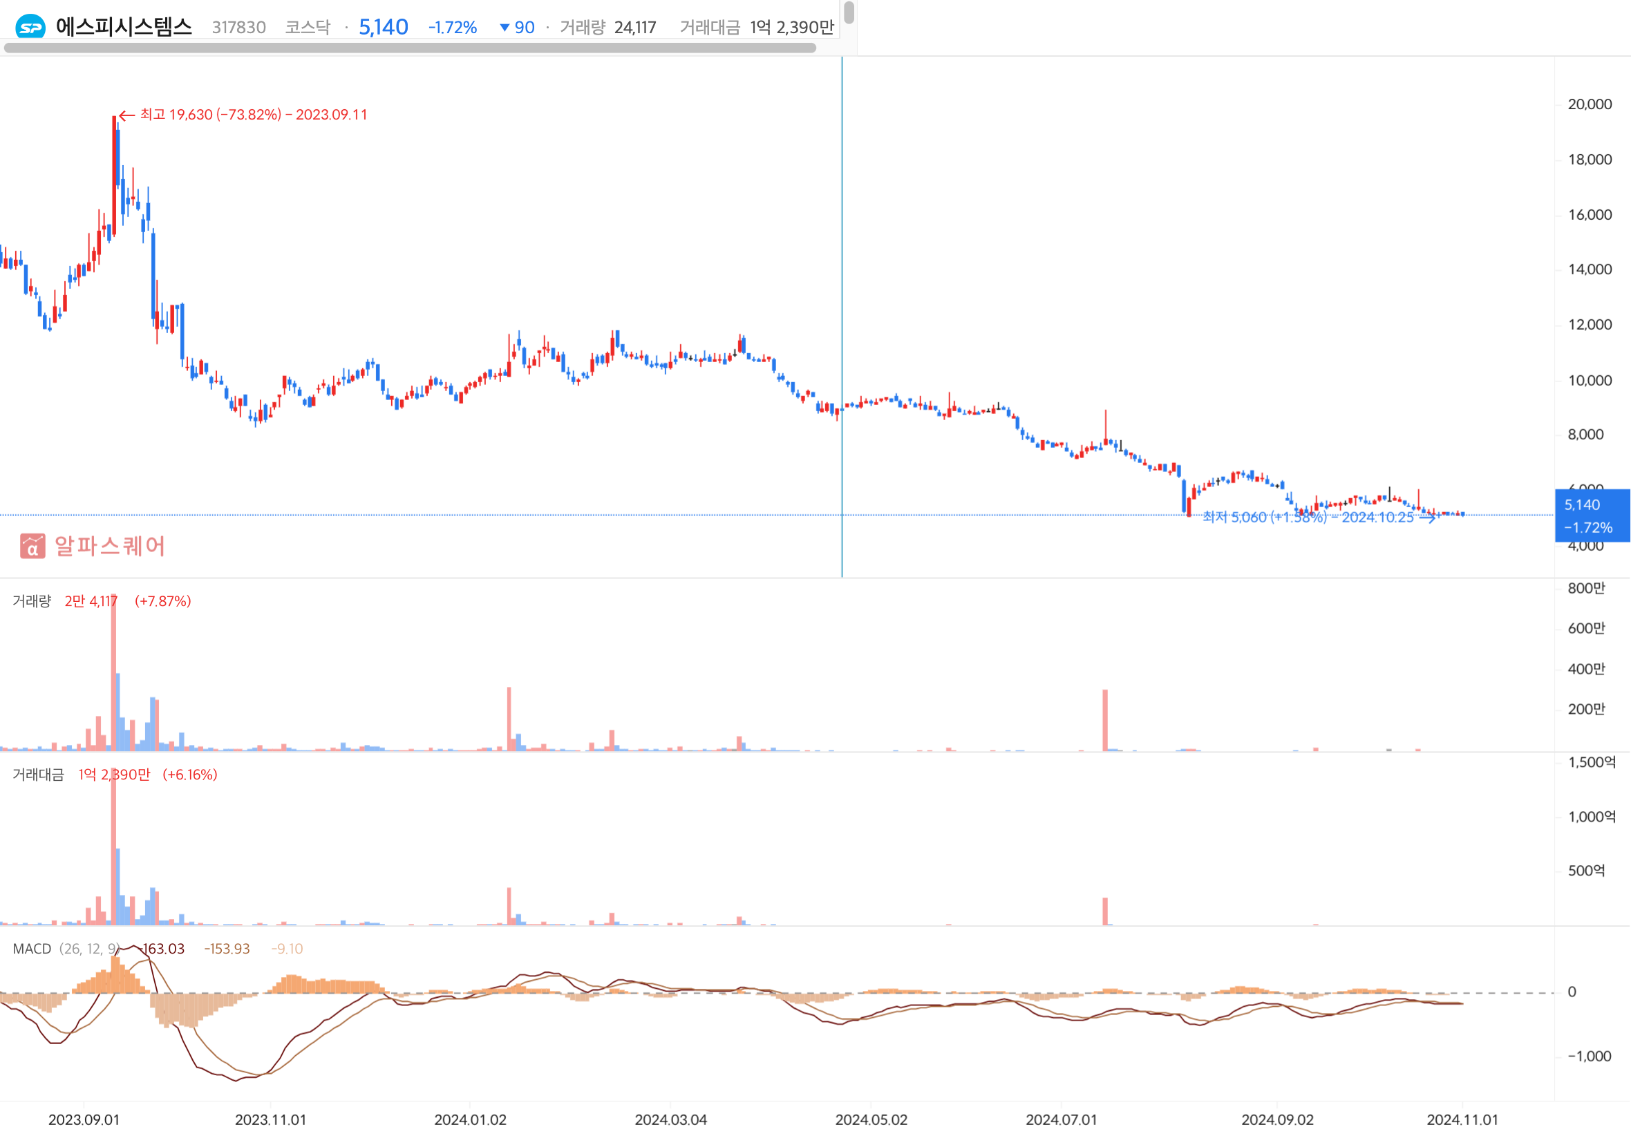The height and width of the screenshot is (1136, 1631).
Task: Click the 800만 volume axis label
Action: coord(1586,588)
